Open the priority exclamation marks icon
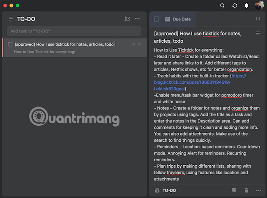Screen dimensions: 267x198 (x=258, y=19)
